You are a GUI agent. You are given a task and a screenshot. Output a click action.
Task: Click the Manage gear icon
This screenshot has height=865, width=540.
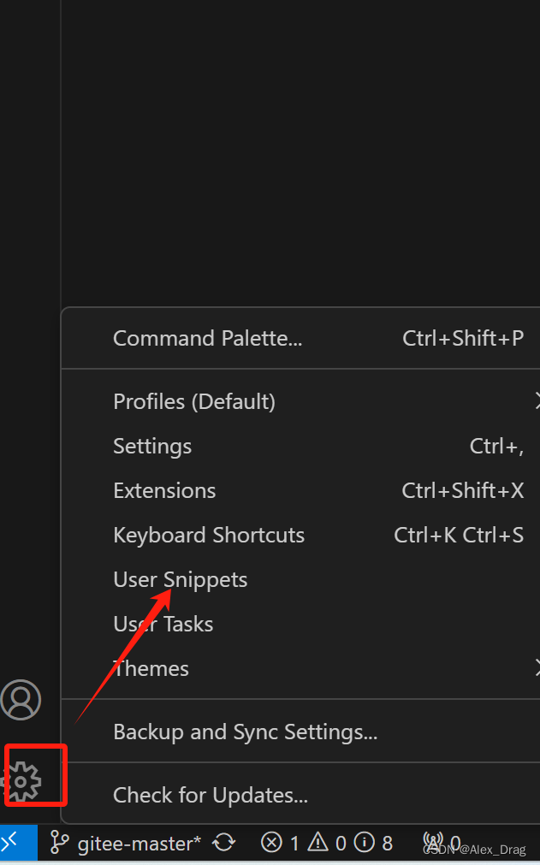[22, 779]
